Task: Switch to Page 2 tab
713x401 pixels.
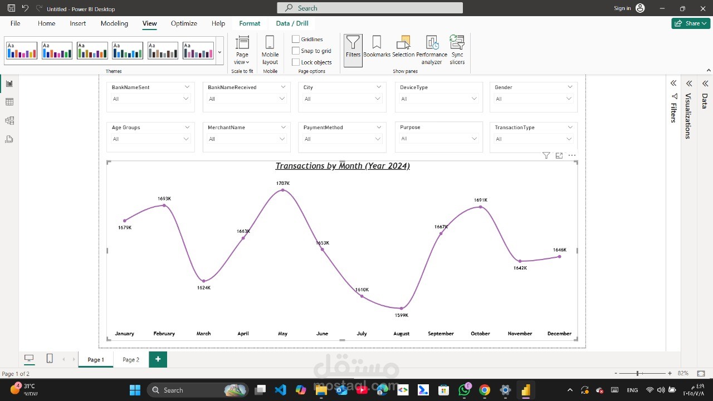Action: click(131, 360)
